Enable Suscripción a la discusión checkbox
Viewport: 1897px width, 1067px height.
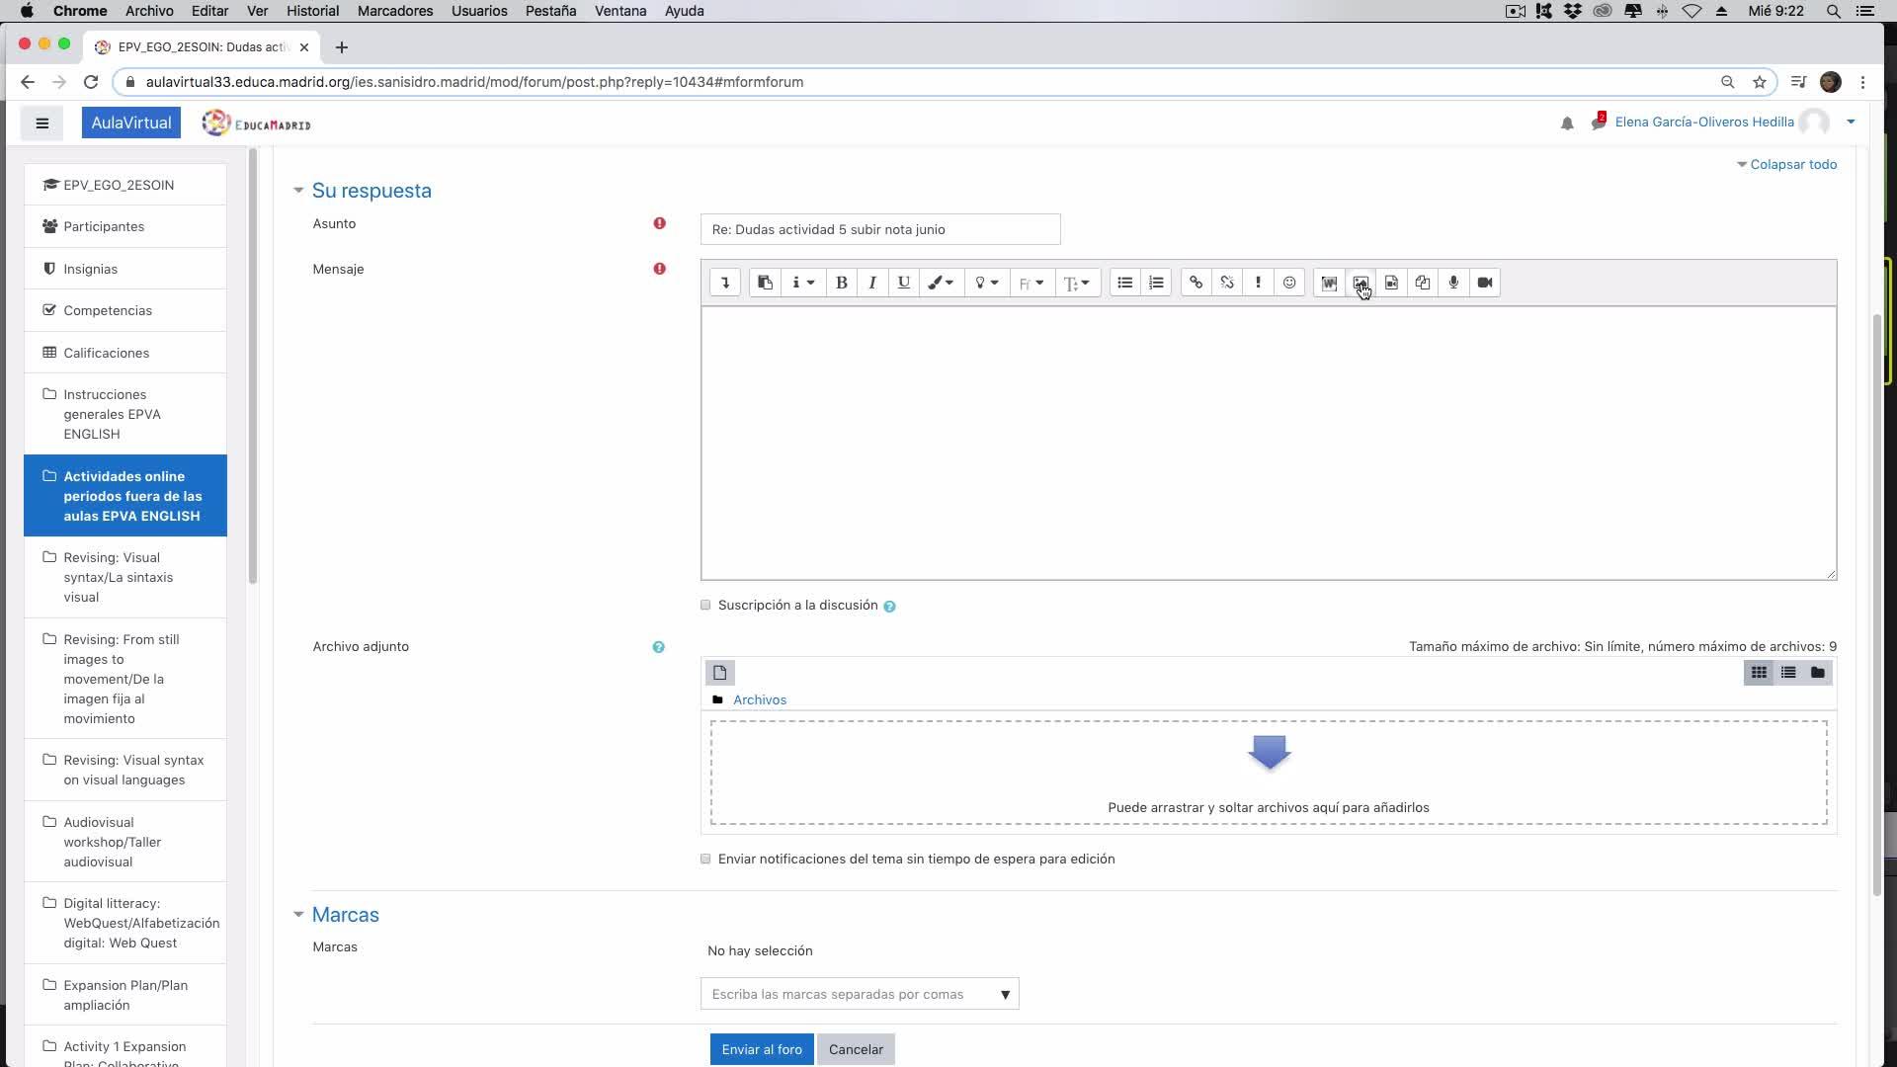(705, 605)
